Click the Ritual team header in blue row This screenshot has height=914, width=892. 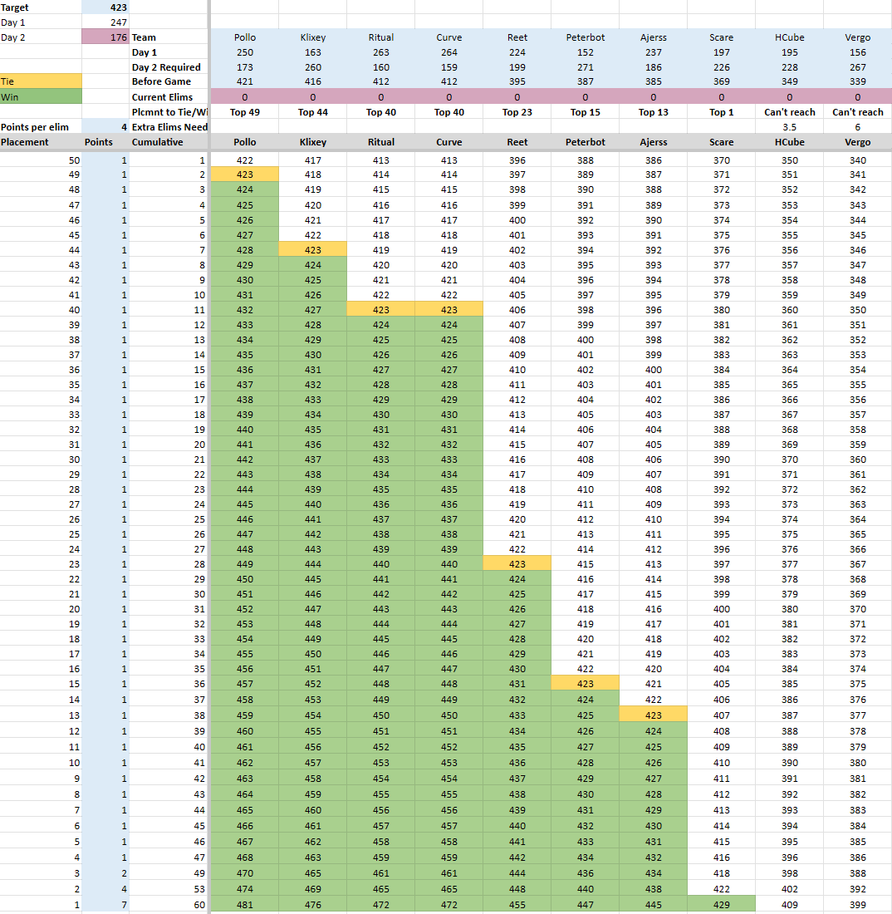[381, 37]
